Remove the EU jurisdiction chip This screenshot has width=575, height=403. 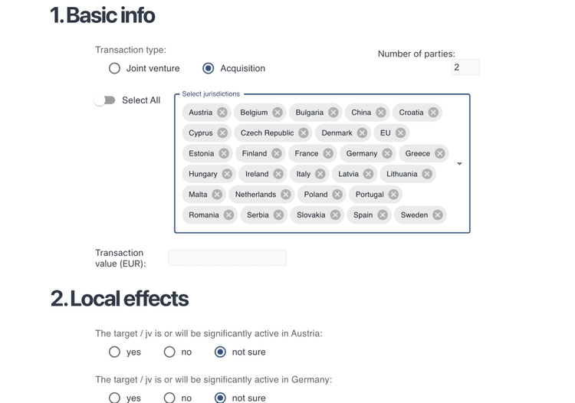(400, 133)
